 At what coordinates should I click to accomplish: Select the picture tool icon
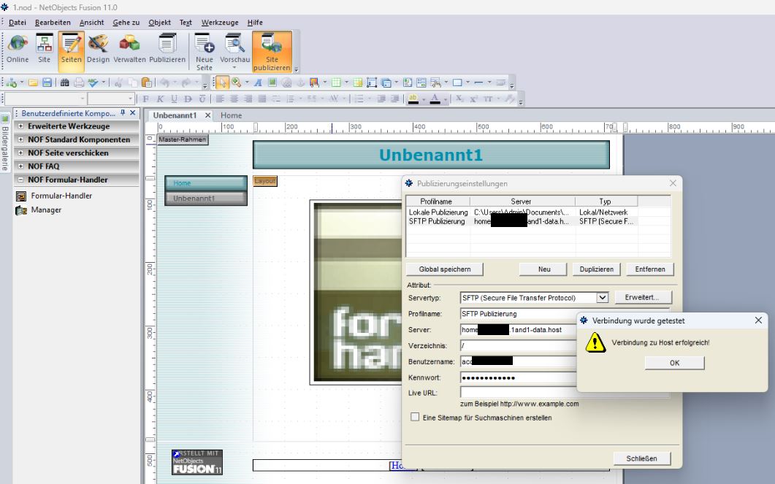coord(272,82)
